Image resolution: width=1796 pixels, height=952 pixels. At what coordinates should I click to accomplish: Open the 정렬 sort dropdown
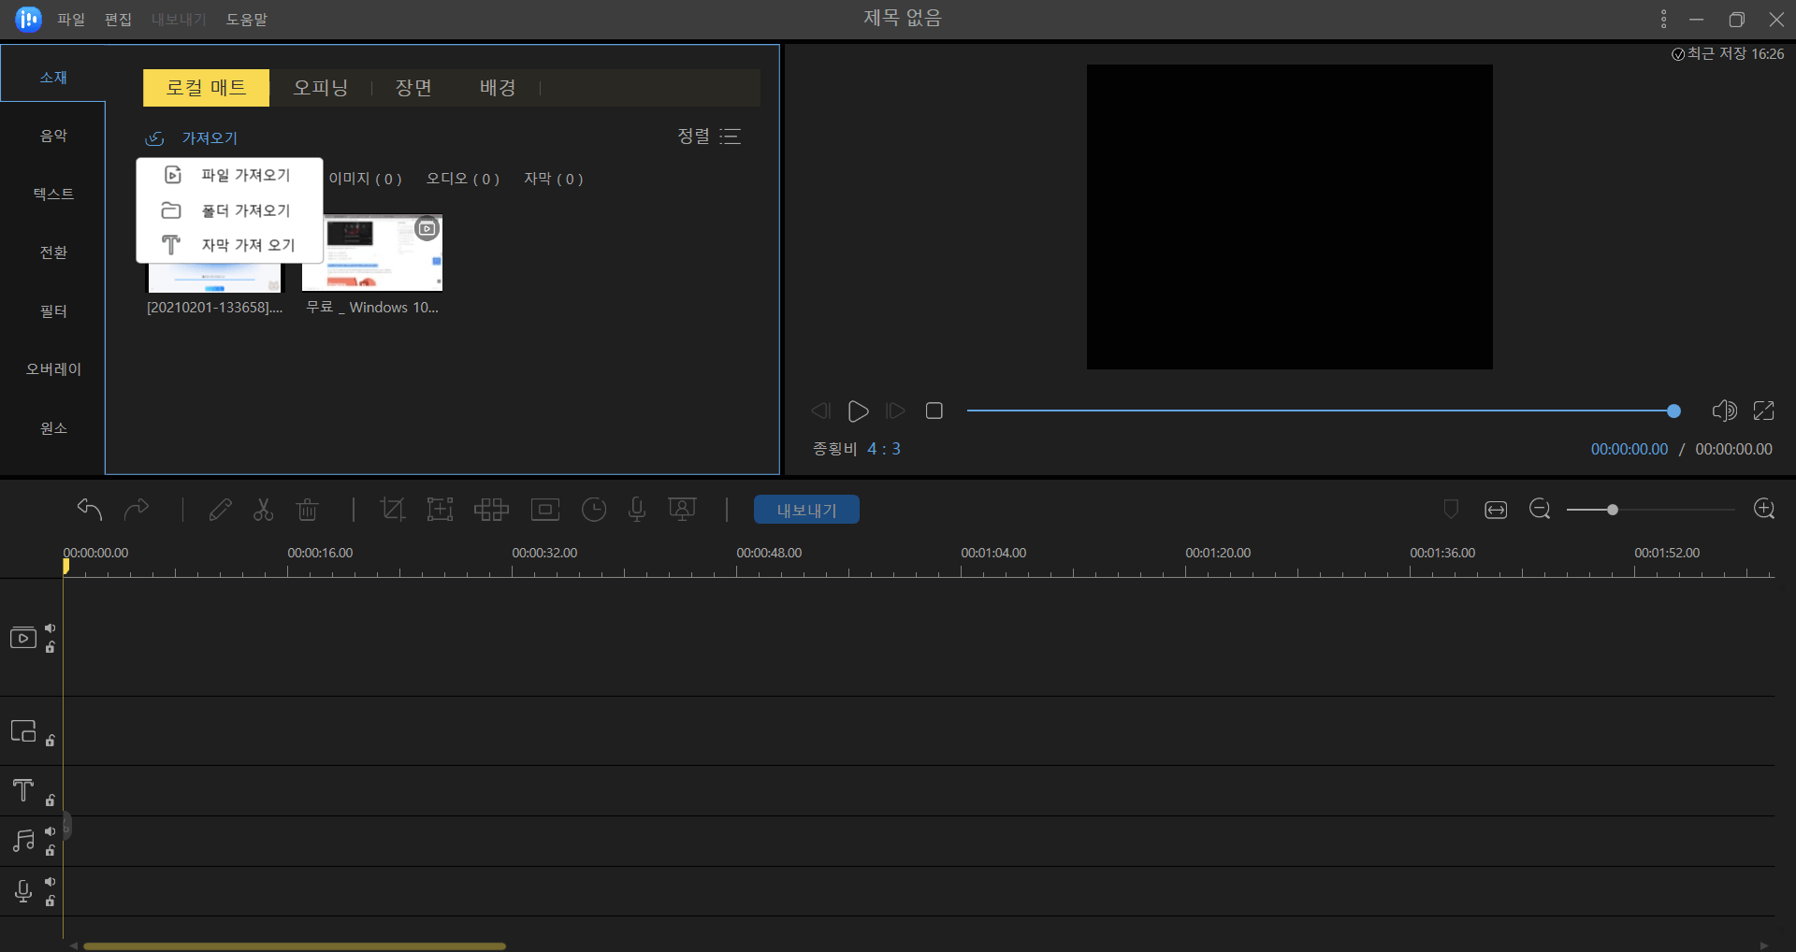[709, 137]
